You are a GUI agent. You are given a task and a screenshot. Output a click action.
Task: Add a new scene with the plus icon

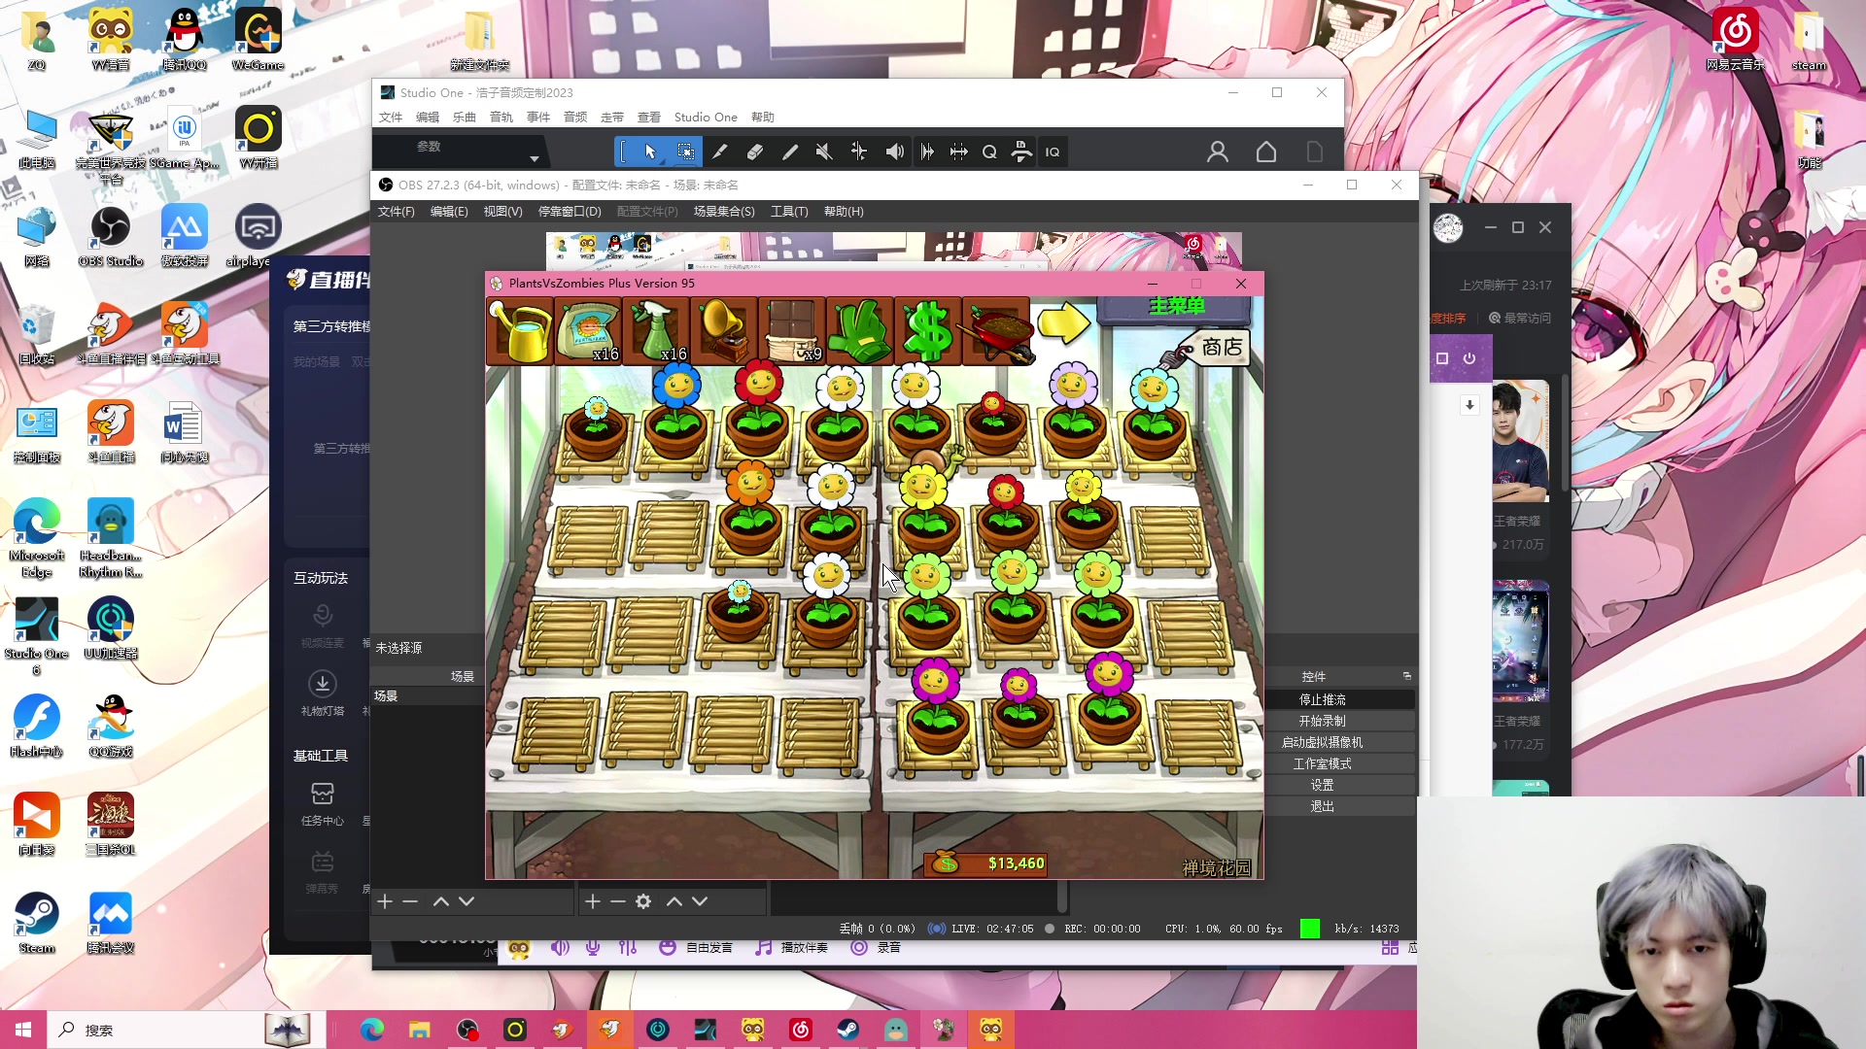pyautogui.click(x=385, y=901)
